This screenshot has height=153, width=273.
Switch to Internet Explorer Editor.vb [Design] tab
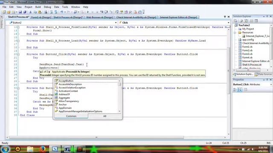point(178,17)
